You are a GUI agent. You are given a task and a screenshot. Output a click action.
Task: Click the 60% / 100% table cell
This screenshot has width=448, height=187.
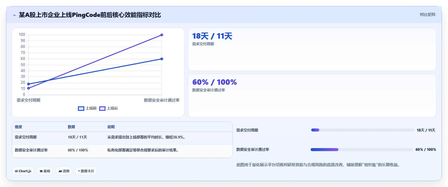(x=78, y=150)
